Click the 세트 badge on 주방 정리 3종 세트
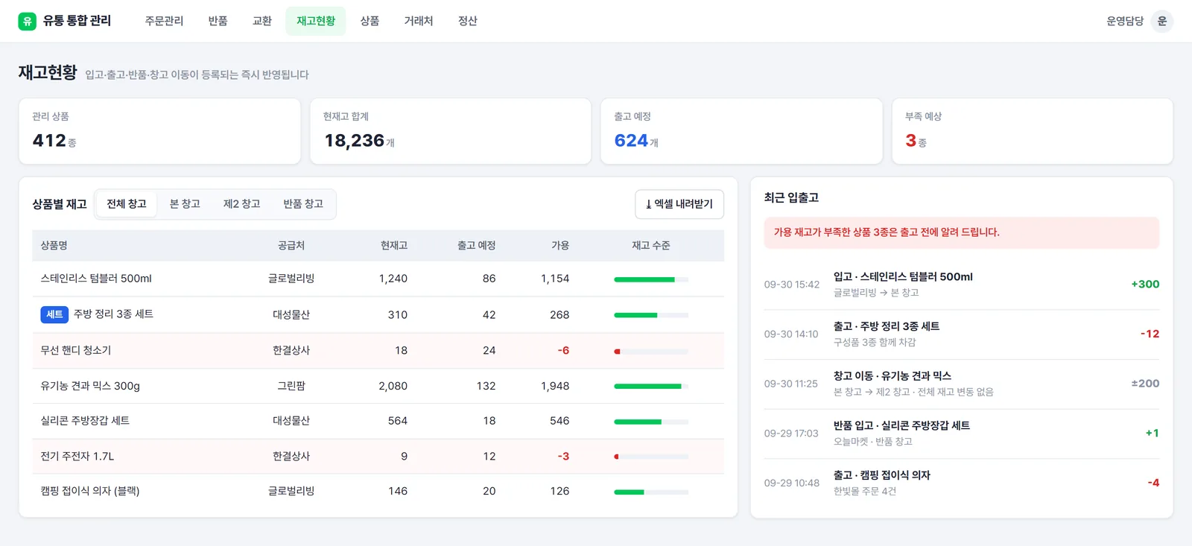The image size is (1192, 546). 54,314
